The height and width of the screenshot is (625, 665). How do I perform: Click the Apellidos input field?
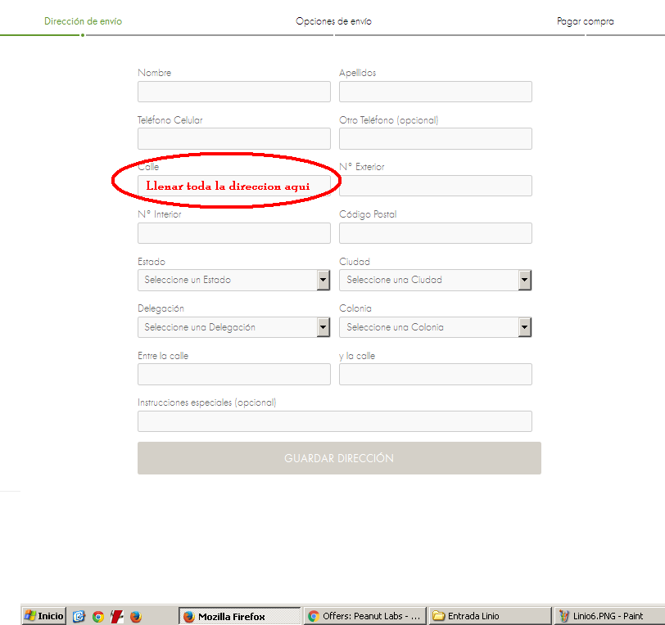coord(435,92)
